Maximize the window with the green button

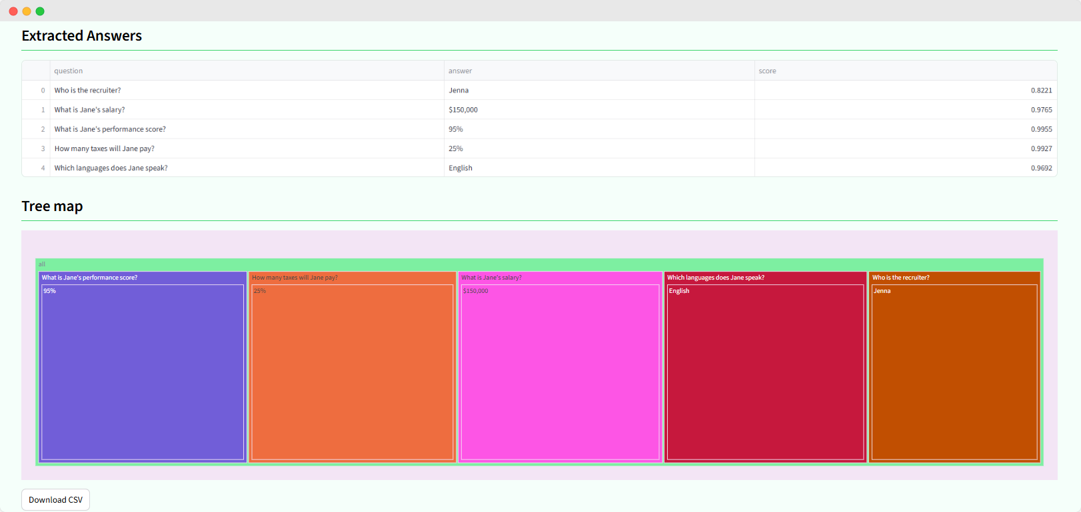pyautogui.click(x=40, y=11)
